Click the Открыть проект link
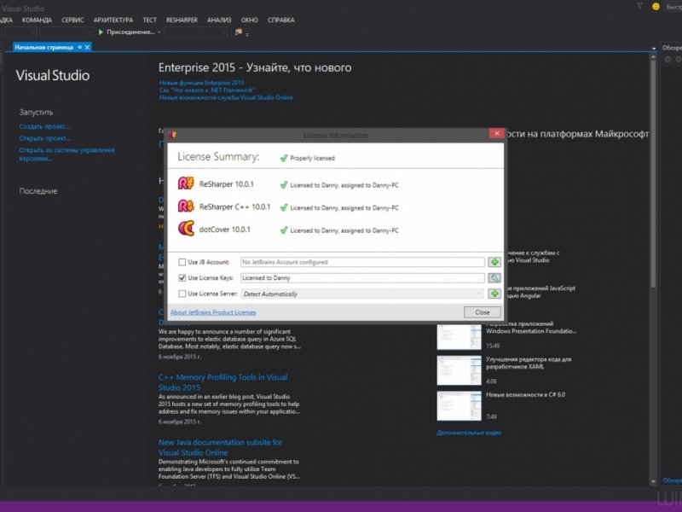The width and height of the screenshot is (682, 512). pyautogui.click(x=44, y=138)
